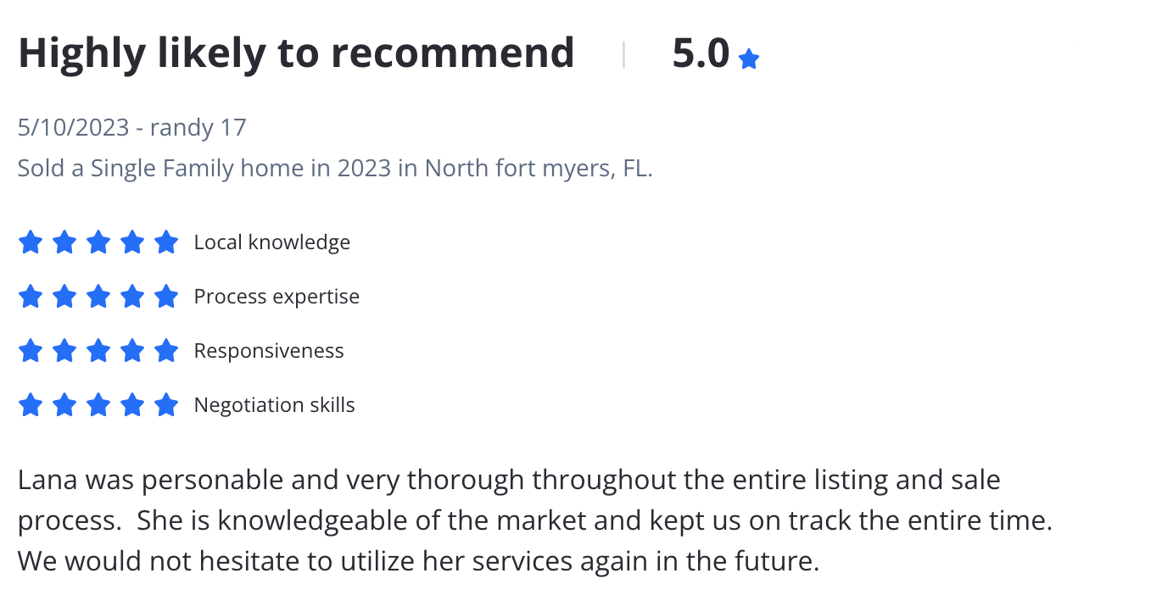Select the third star for Process expertise

tap(98, 297)
